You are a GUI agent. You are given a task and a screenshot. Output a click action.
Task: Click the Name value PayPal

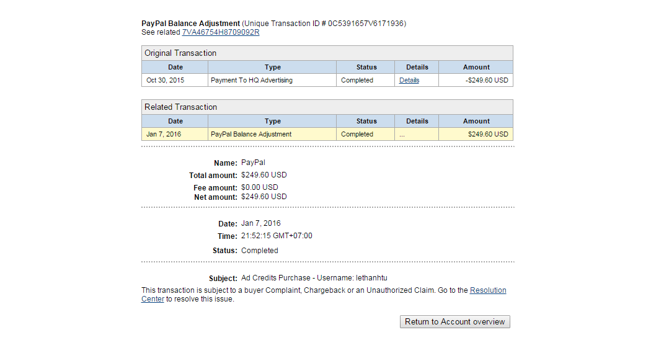(253, 163)
